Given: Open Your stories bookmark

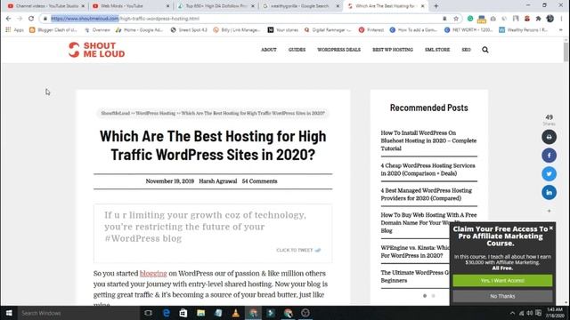Looking at the screenshot, I should click(283, 30).
